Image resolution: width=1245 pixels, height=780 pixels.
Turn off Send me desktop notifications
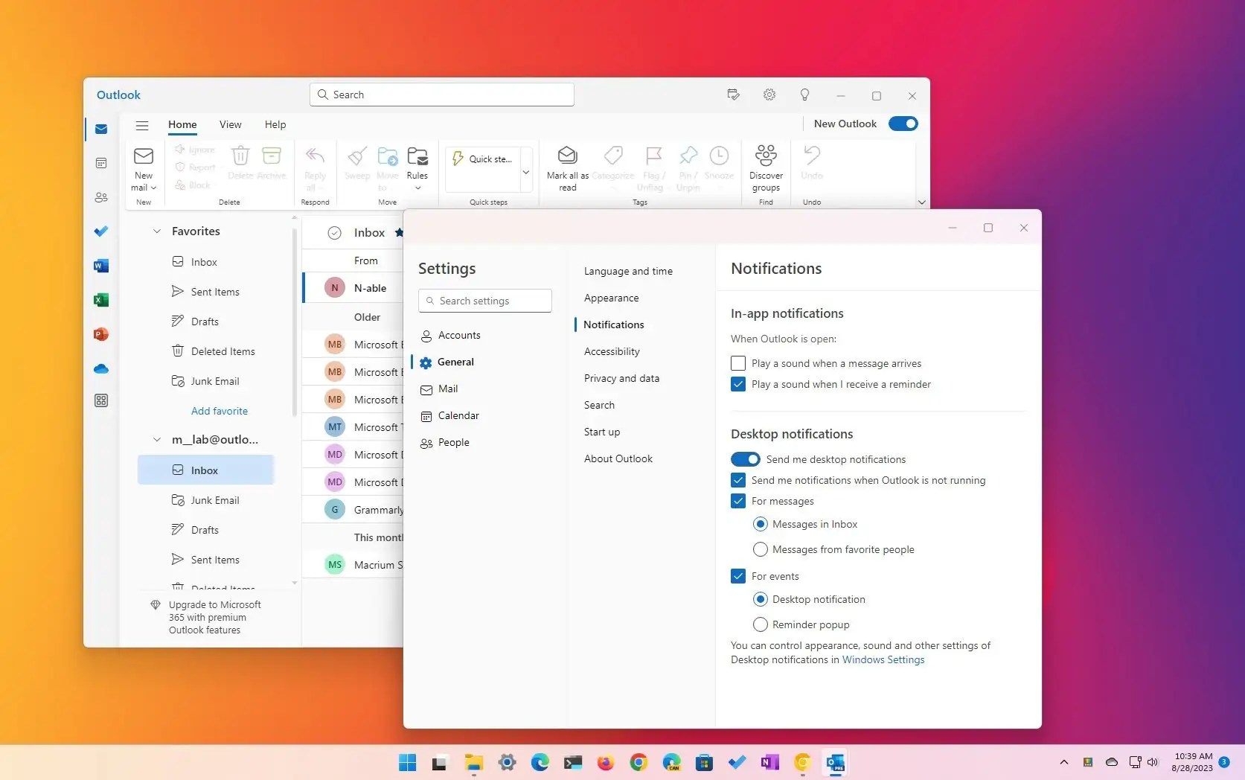745,459
